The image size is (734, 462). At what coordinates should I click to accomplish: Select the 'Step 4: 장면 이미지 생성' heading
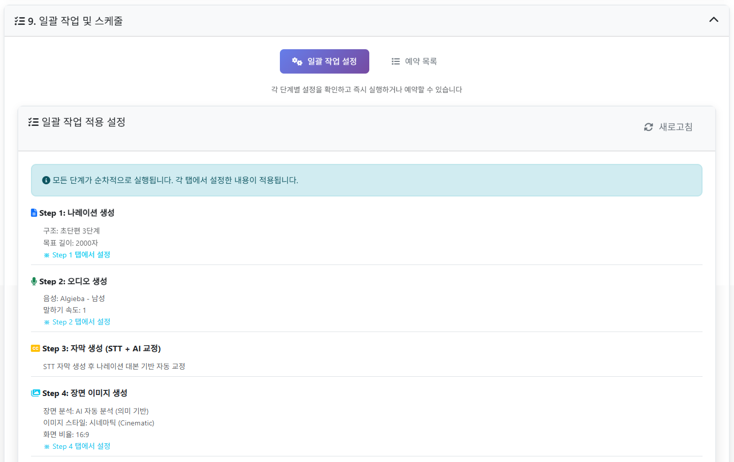coord(85,393)
